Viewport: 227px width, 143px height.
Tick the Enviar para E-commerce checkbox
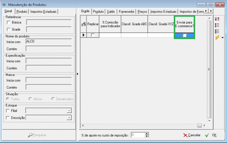[185, 36]
